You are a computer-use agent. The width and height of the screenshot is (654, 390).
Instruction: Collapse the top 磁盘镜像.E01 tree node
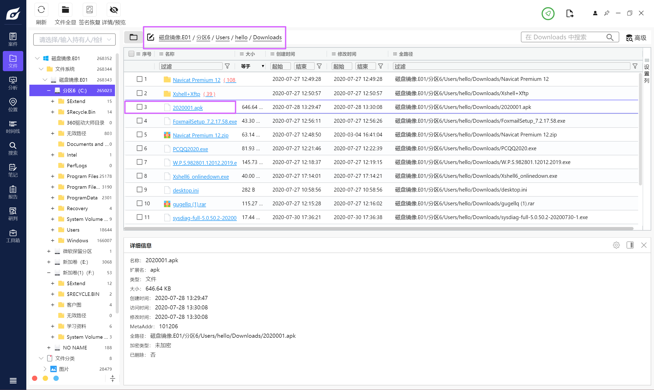pyautogui.click(x=37, y=58)
